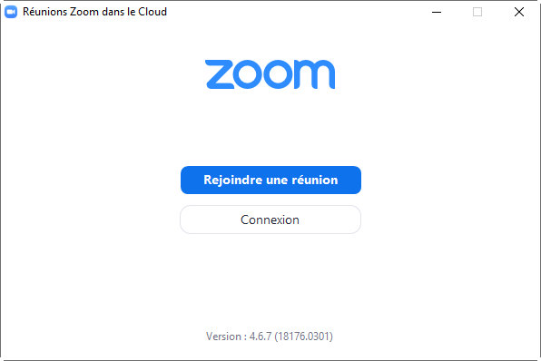Viewport: 541px width, 361px height.
Task: Click the square maximize icon outline
Action: pyautogui.click(x=477, y=12)
